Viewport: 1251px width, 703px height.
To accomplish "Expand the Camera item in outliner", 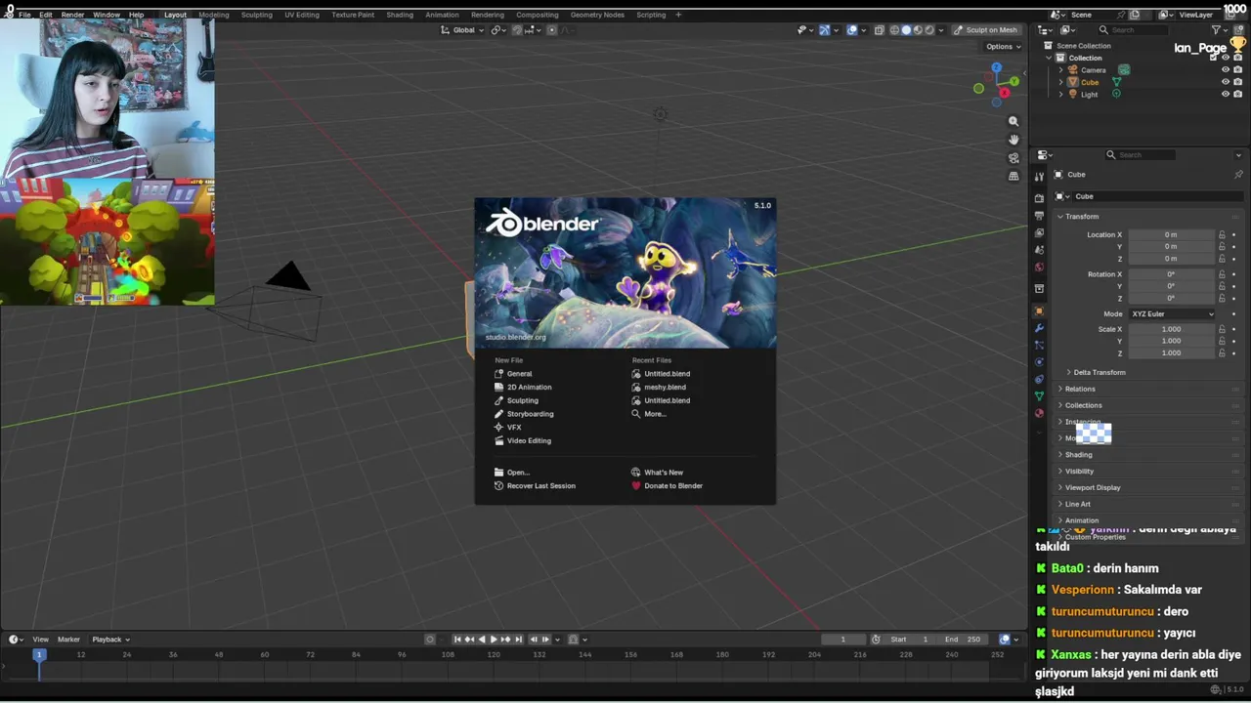I will (x=1061, y=70).
